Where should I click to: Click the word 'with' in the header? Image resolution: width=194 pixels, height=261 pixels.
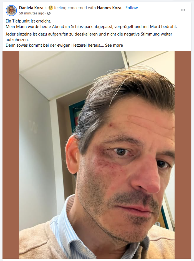pos(92,8)
